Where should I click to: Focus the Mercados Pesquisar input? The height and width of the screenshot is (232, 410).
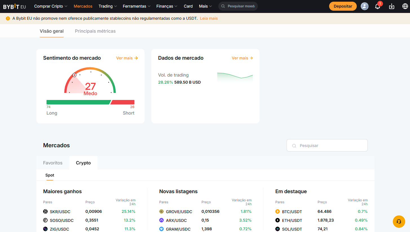pyautogui.click(x=327, y=146)
